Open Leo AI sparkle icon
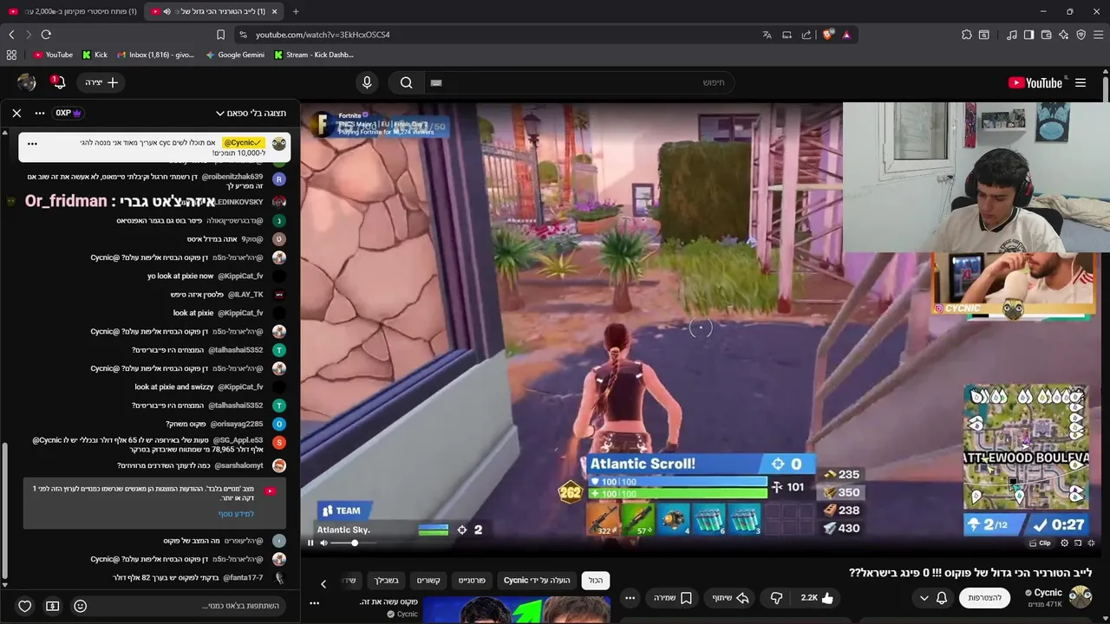Viewport: 1110px width, 624px height. 1063,35
